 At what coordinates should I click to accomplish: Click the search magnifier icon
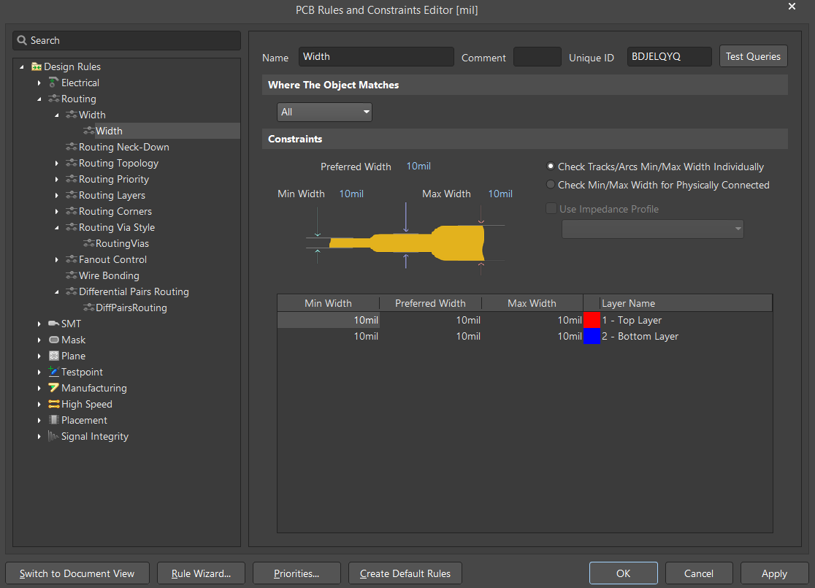[x=22, y=40]
